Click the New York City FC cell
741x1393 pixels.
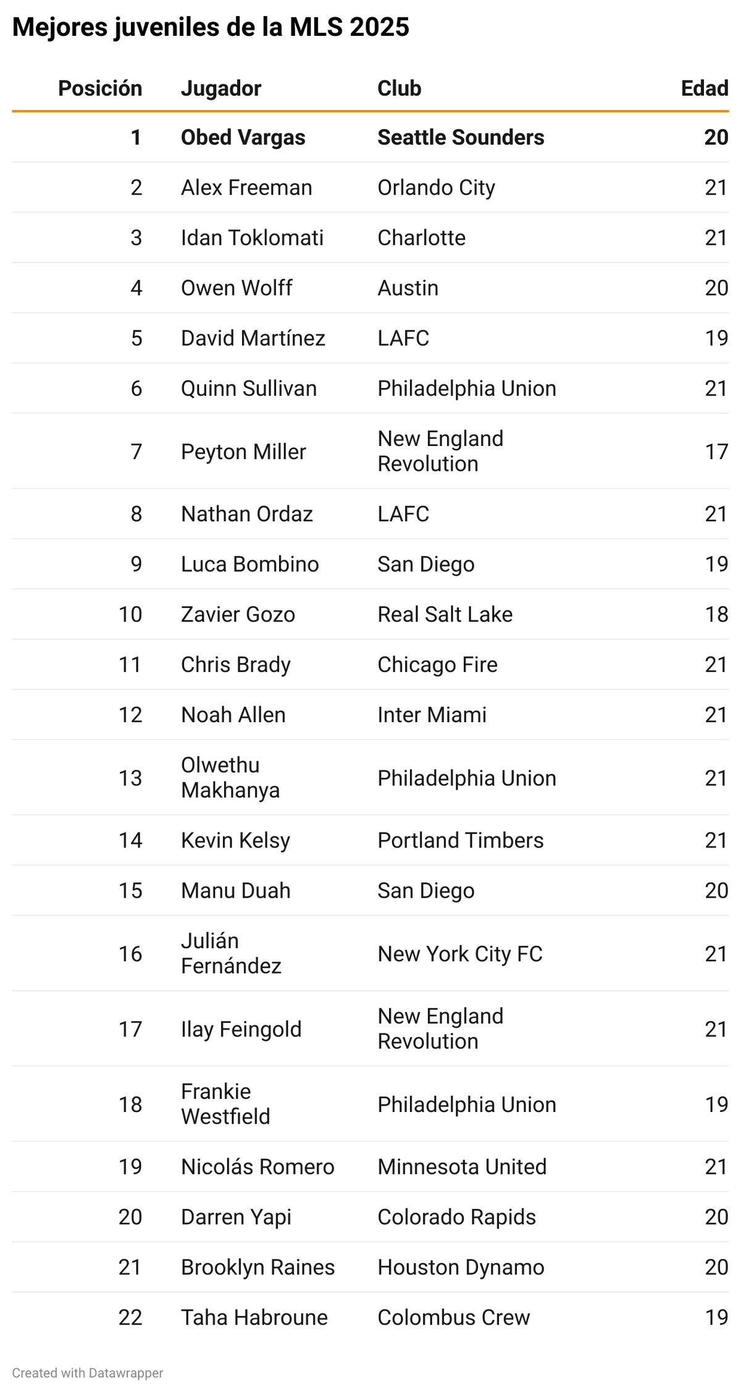pyautogui.click(x=460, y=954)
